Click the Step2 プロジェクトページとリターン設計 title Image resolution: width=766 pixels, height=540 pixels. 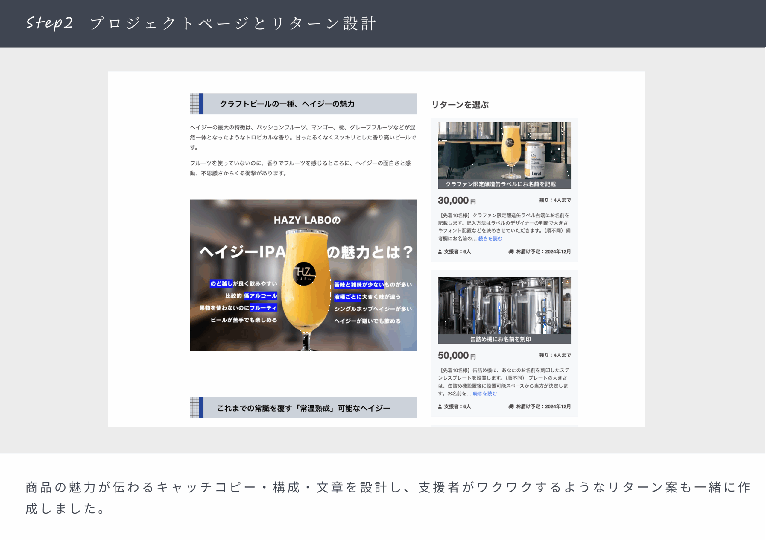click(201, 23)
